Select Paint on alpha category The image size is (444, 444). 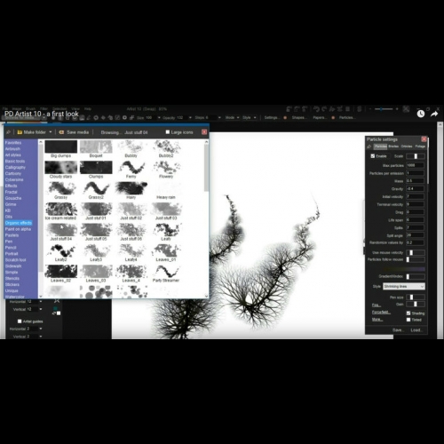click(x=18, y=229)
